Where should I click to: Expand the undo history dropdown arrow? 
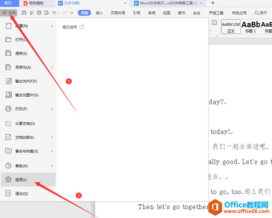point(58,13)
